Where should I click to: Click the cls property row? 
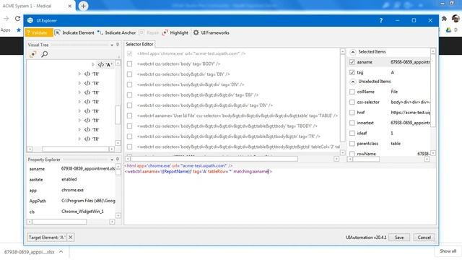click(71, 212)
